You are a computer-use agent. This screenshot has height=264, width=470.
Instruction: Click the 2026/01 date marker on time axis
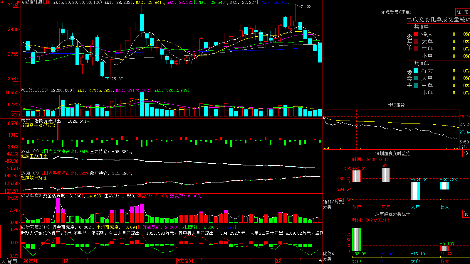tap(185, 261)
